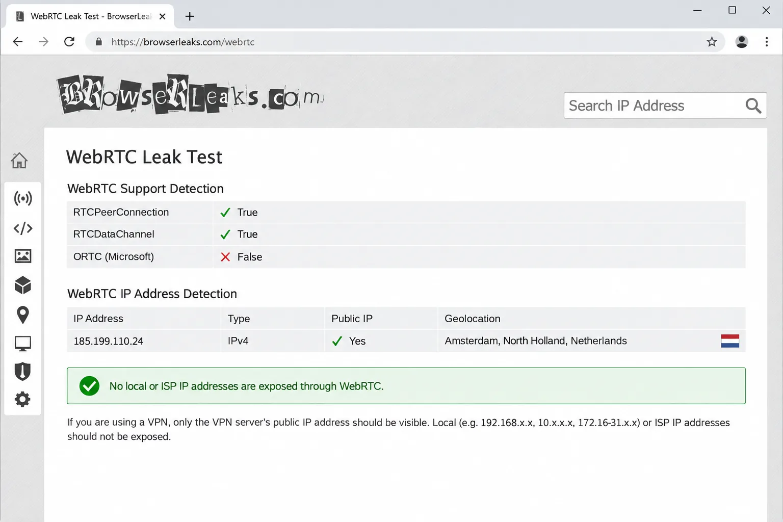Click the RTCPeerConnection row label
This screenshot has width=783, height=522.
point(121,212)
